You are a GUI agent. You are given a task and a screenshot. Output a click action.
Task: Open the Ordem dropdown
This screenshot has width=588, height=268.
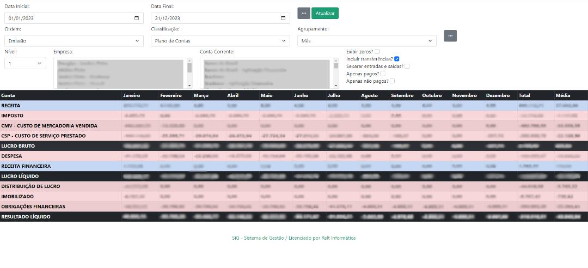click(x=74, y=41)
